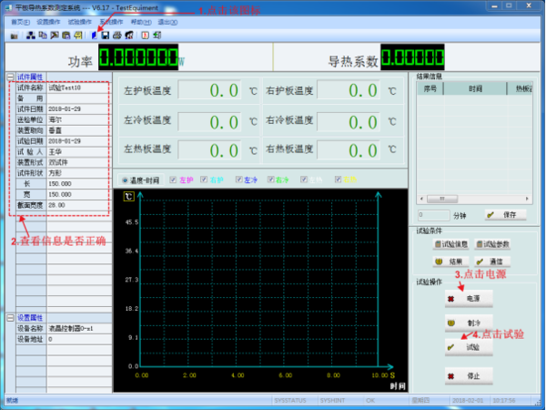The width and height of the screenshot is (546, 410).
Task: Click the 试验人 value 王华
Action: coord(79,152)
